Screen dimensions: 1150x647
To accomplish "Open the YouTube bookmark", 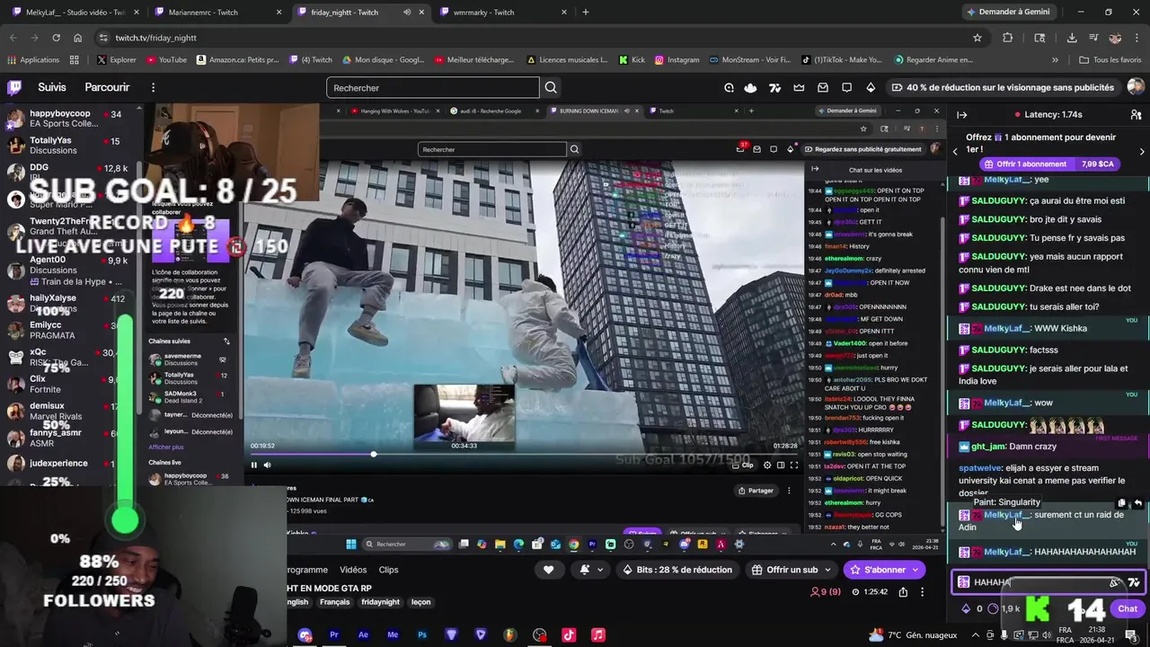I will 165,60.
